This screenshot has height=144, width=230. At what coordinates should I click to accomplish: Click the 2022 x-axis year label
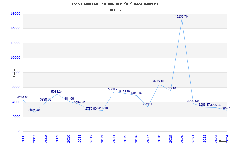coord(205,139)
